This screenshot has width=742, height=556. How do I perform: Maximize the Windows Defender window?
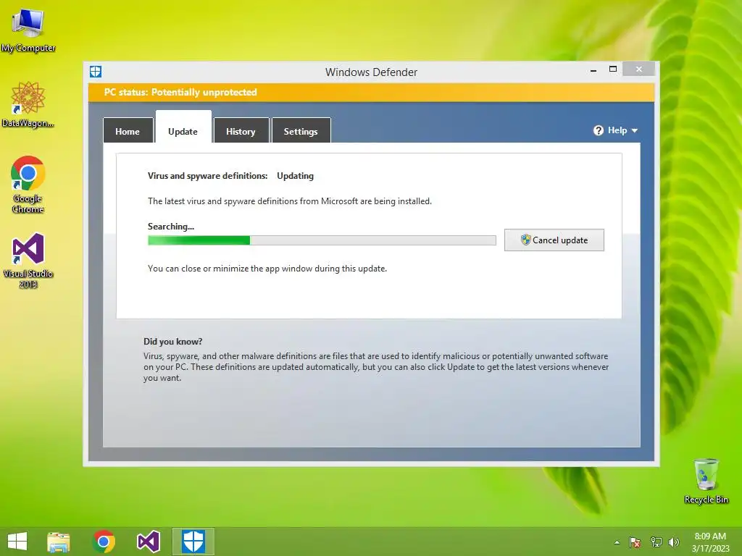613,69
